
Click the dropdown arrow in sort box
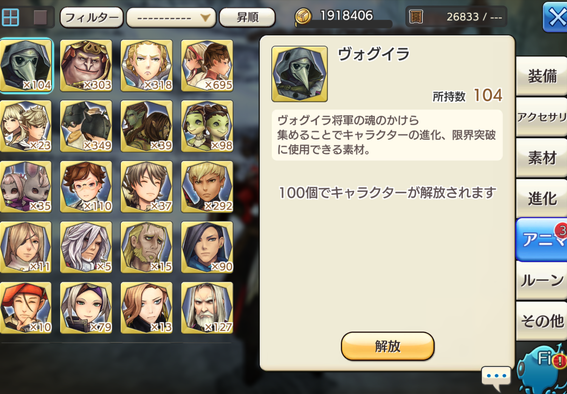pyautogui.click(x=205, y=17)
